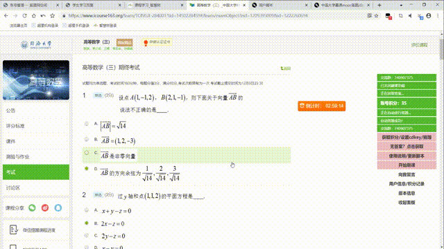444x249 pixels.
Task: Click the 开始刷课 button in script panel
Action: 407,165
